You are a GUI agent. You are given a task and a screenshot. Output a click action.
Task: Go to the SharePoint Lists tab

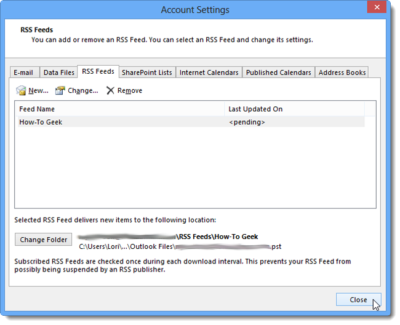(x=147, y=72)
